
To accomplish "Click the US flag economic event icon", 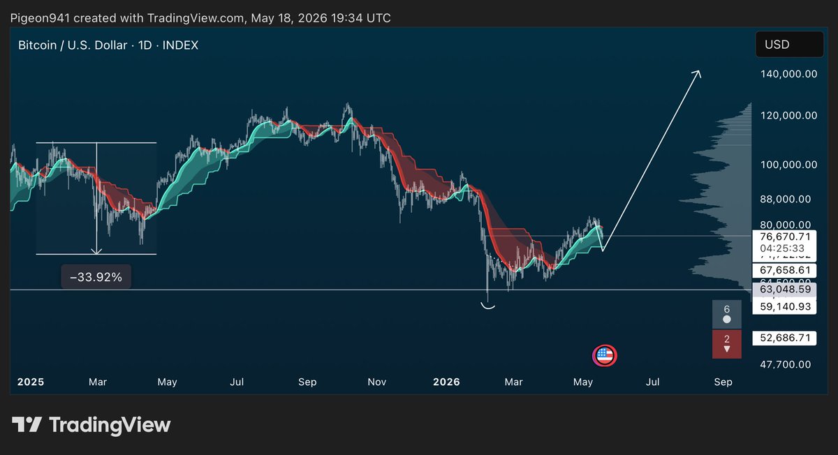I will [x=604, y=356].
